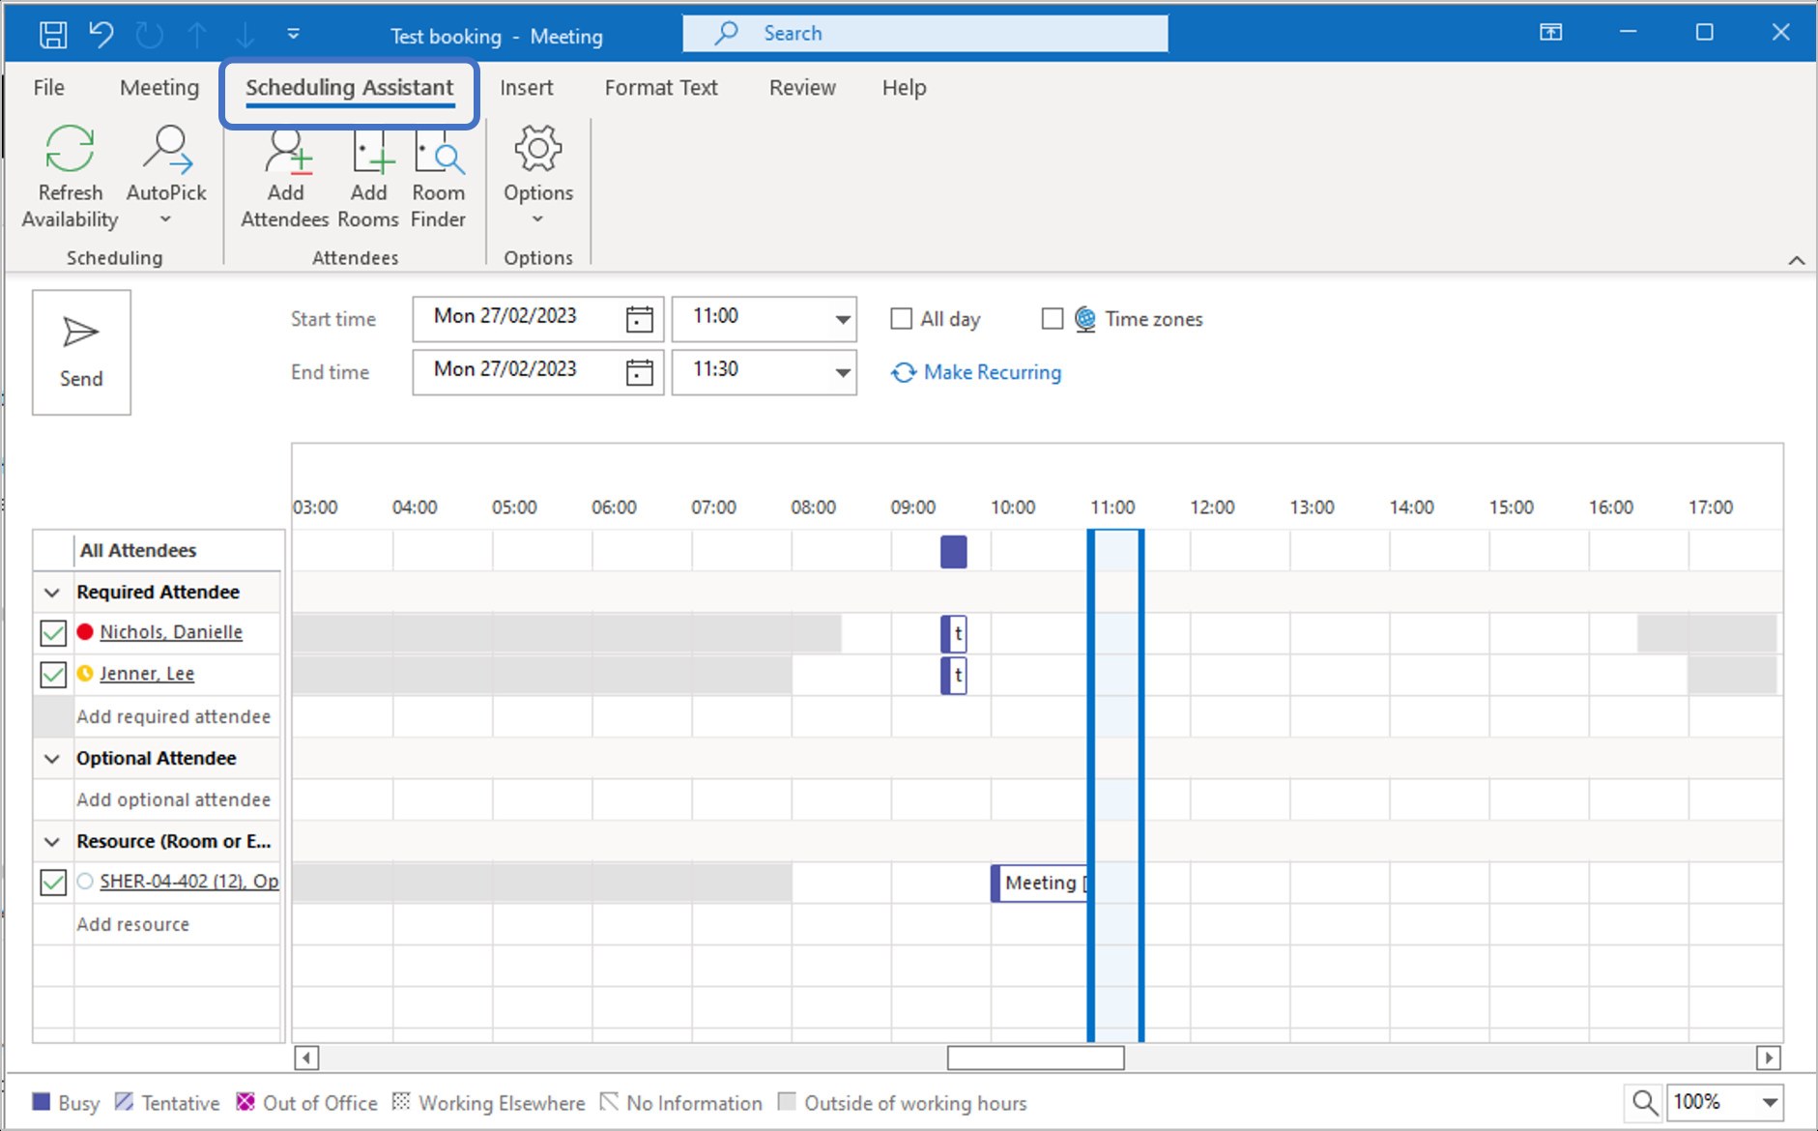This screenshot has width=1818, height=1131.
Task: Open the start time 11:00 dropdown
Action: pyautogui.click(x=842, y=319)
